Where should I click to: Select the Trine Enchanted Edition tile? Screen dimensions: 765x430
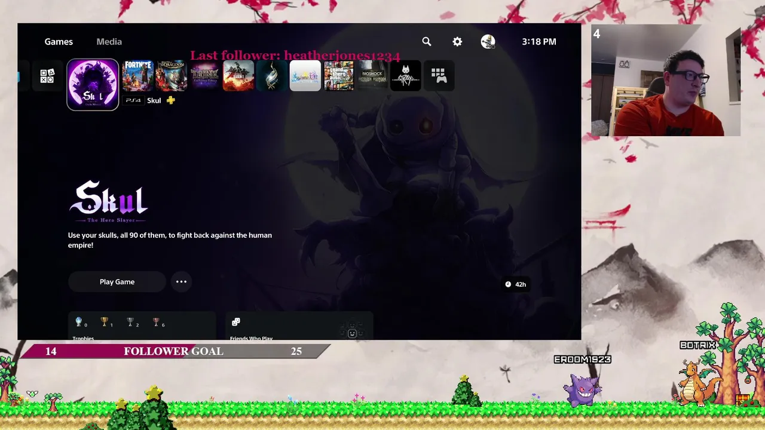click(204, 75)
